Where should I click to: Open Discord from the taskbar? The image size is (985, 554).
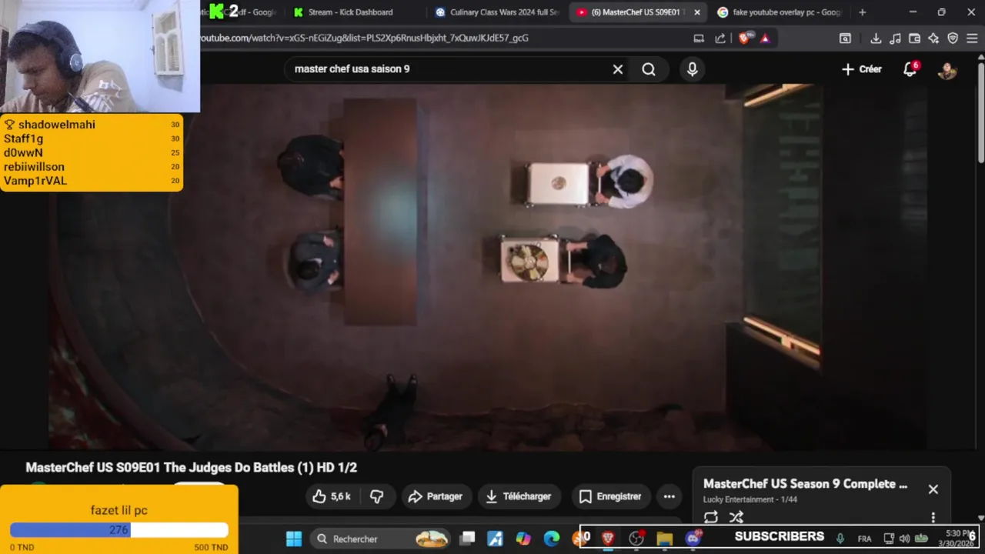693,539
